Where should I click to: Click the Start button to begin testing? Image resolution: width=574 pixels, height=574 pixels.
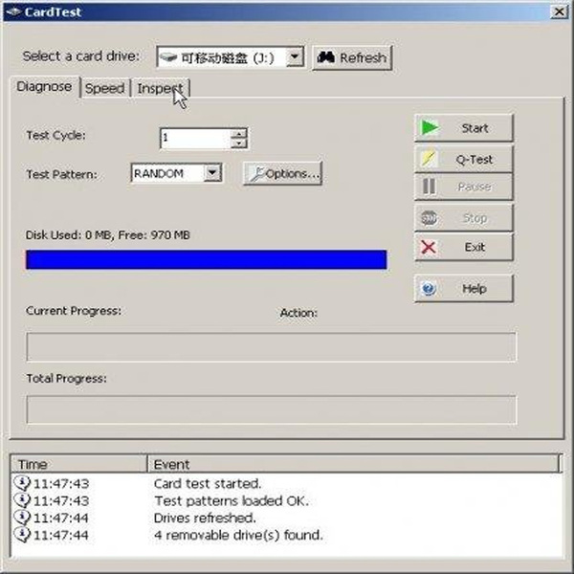pyautogui.click(x=464, y=128)
